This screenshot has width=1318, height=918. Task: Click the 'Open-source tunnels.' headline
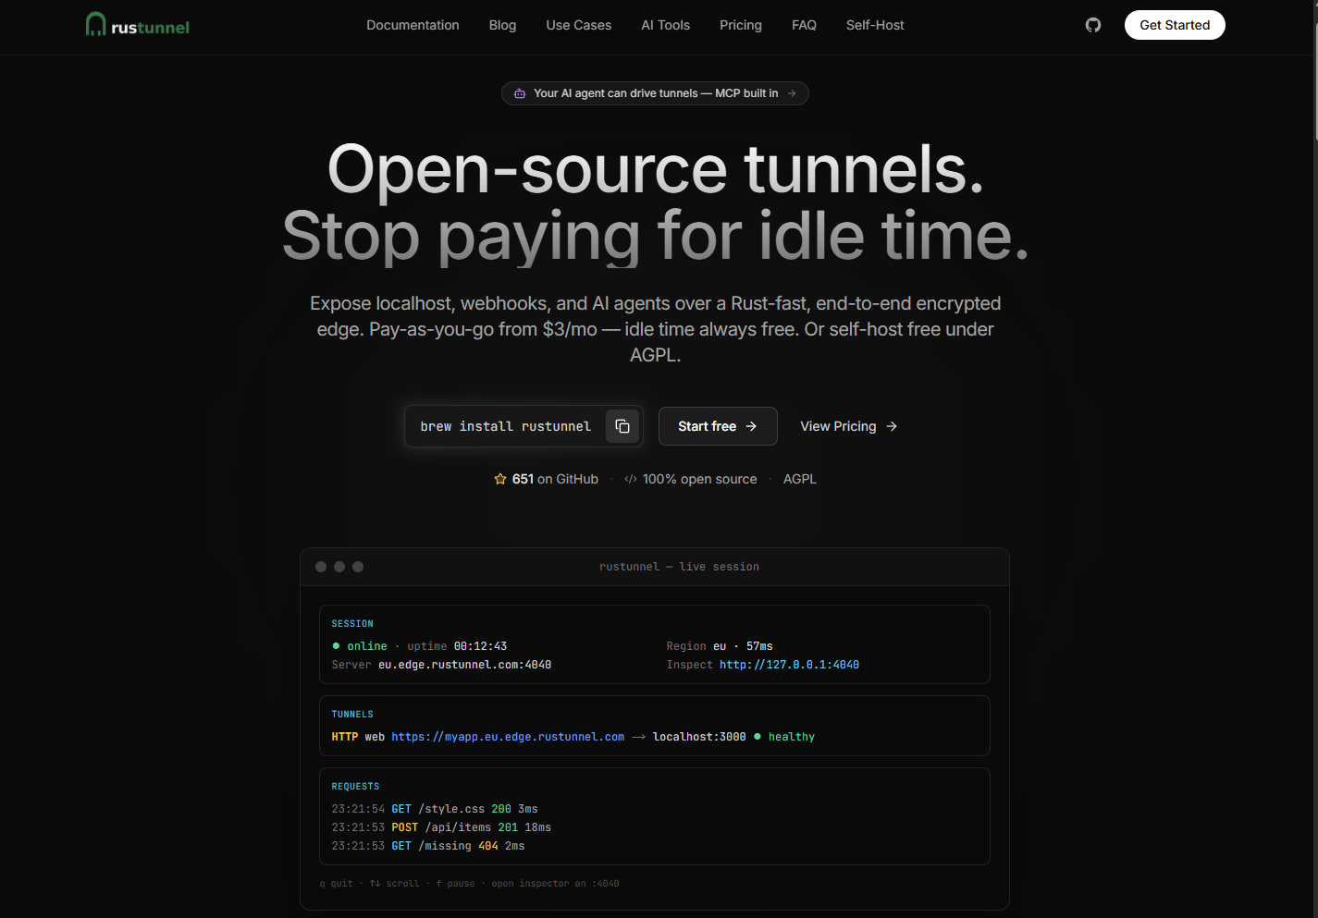656,169
